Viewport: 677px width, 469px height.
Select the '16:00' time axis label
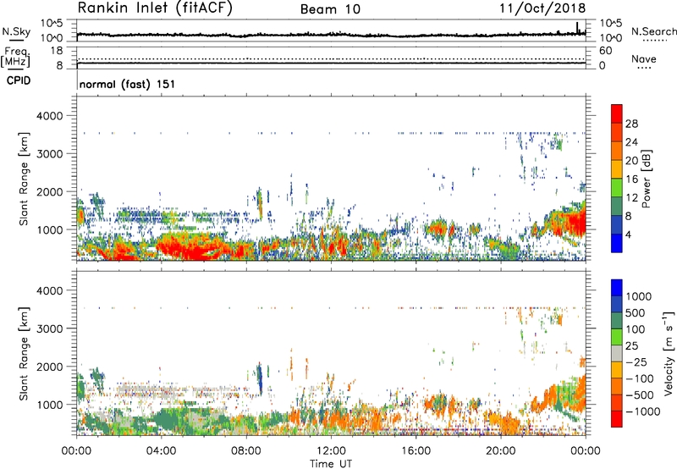pos(416,451)
